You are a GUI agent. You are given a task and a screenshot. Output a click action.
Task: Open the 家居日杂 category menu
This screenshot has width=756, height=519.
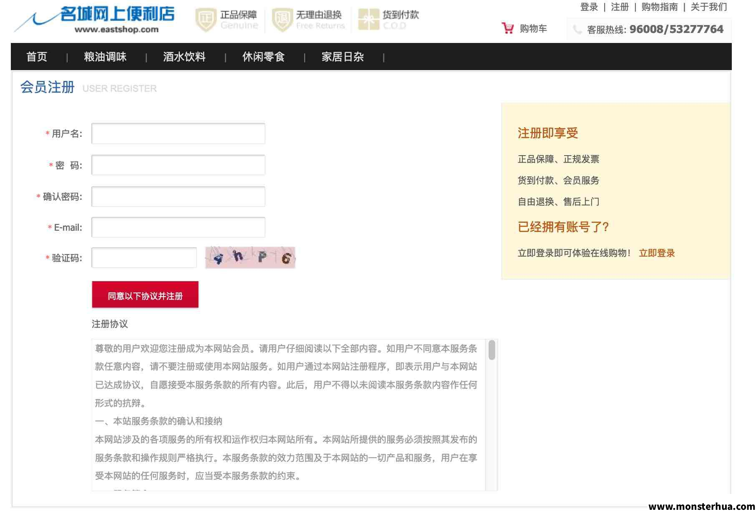[x=343, y=57]
